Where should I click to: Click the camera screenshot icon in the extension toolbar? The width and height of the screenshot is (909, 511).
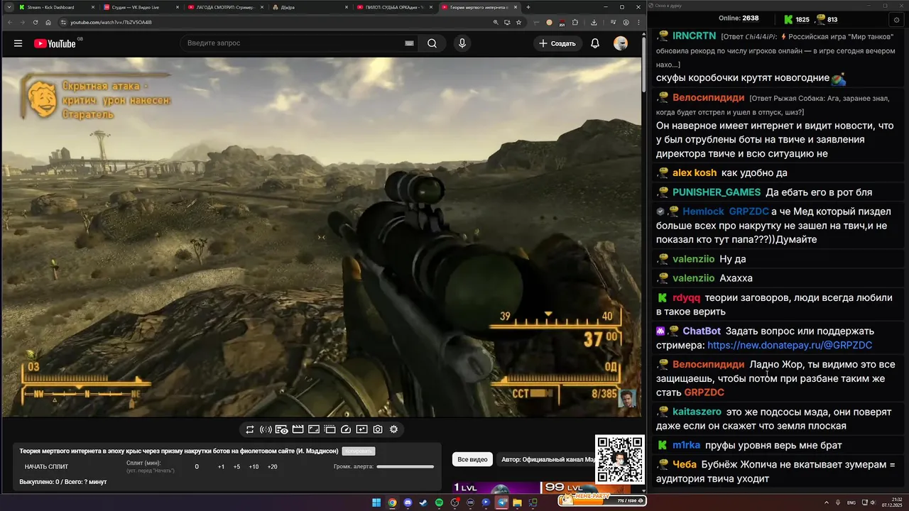coord(378,429)
